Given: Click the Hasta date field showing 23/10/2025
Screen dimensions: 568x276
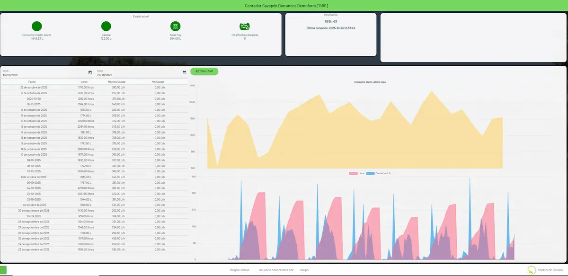Looking at the screenshot, I should 137,75.
